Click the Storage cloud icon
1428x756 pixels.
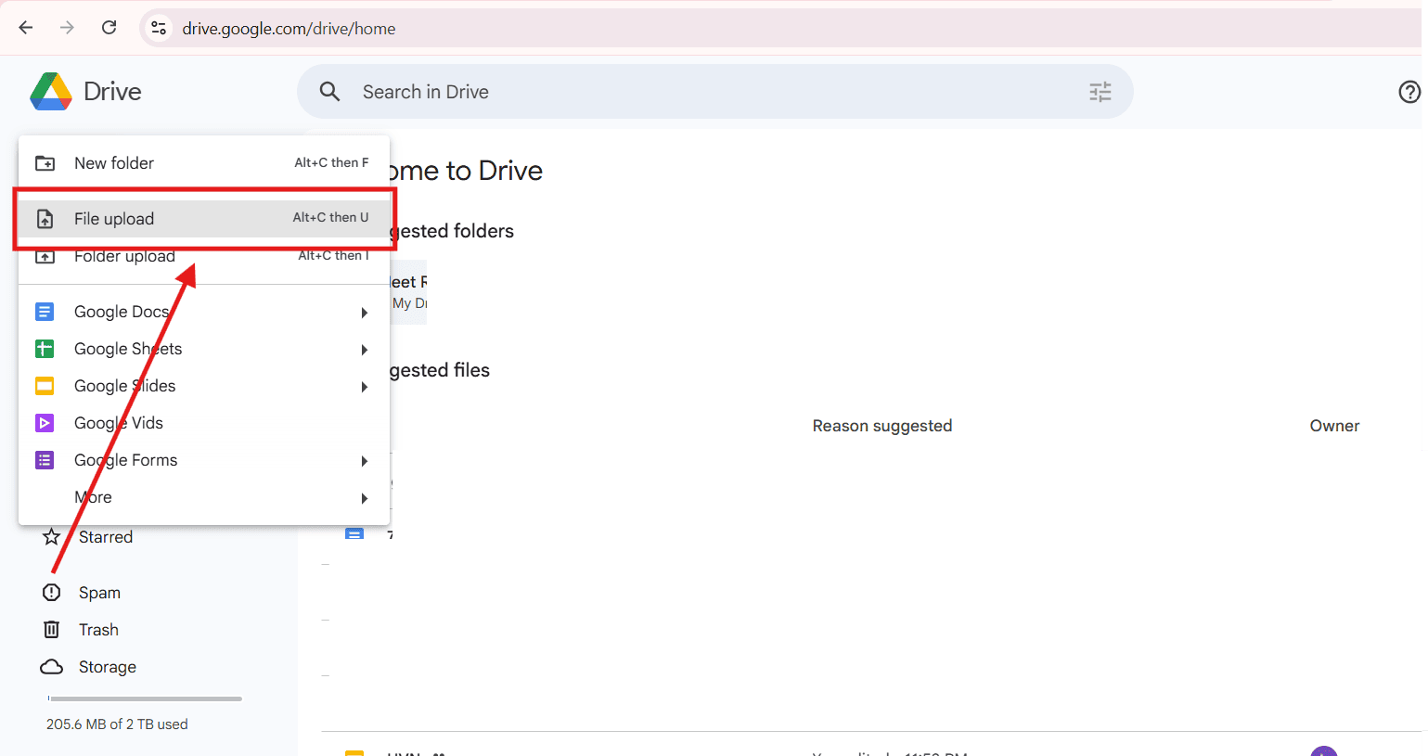52,667
